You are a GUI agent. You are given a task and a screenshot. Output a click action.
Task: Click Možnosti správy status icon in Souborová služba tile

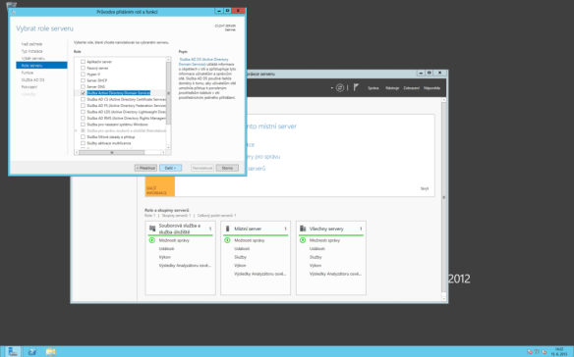pyautogui.click(x=152, y=240)
